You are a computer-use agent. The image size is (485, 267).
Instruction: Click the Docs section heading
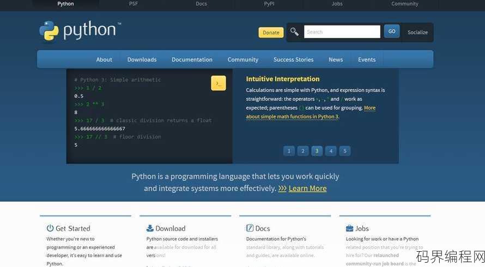coord(263,228)
